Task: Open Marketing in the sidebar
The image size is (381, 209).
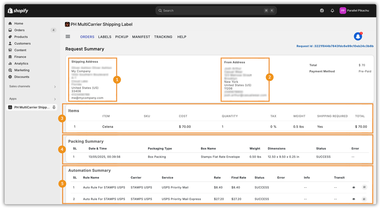Action: [x=22, y=70]
